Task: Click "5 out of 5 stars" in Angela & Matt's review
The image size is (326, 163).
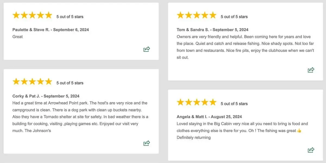Action: click(x=234, y=104)
